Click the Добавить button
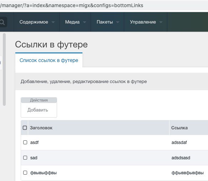208x181 pixels. (38, 110)
